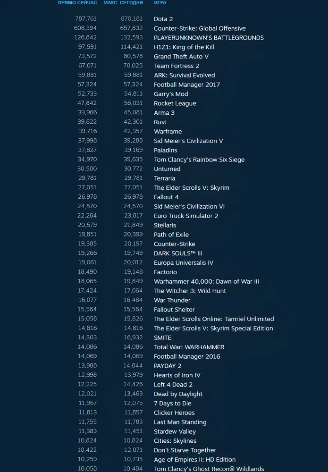Click the DARK SOULS III title
This screenshot has width=328, height=472.
tap(178, 253)
